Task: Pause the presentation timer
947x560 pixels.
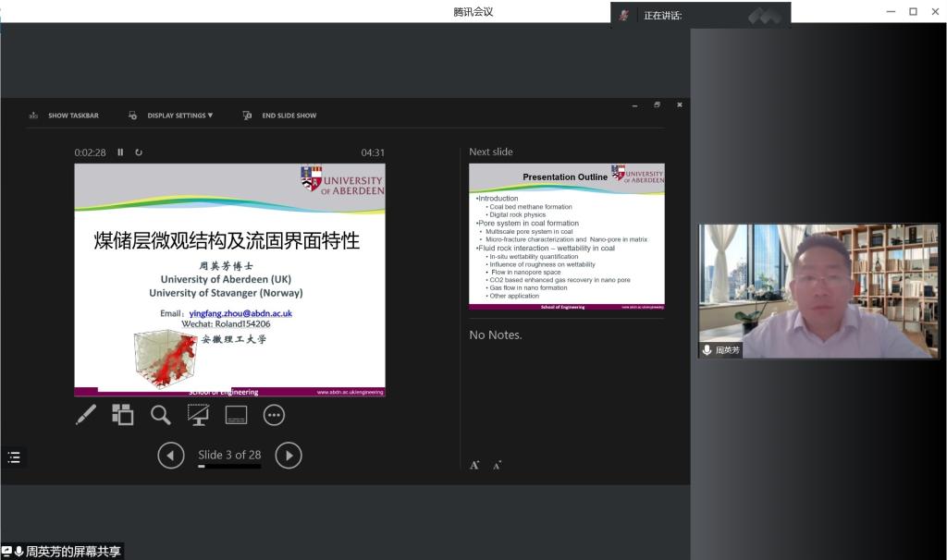Action: pyautogui.click(x=120, y=152)
